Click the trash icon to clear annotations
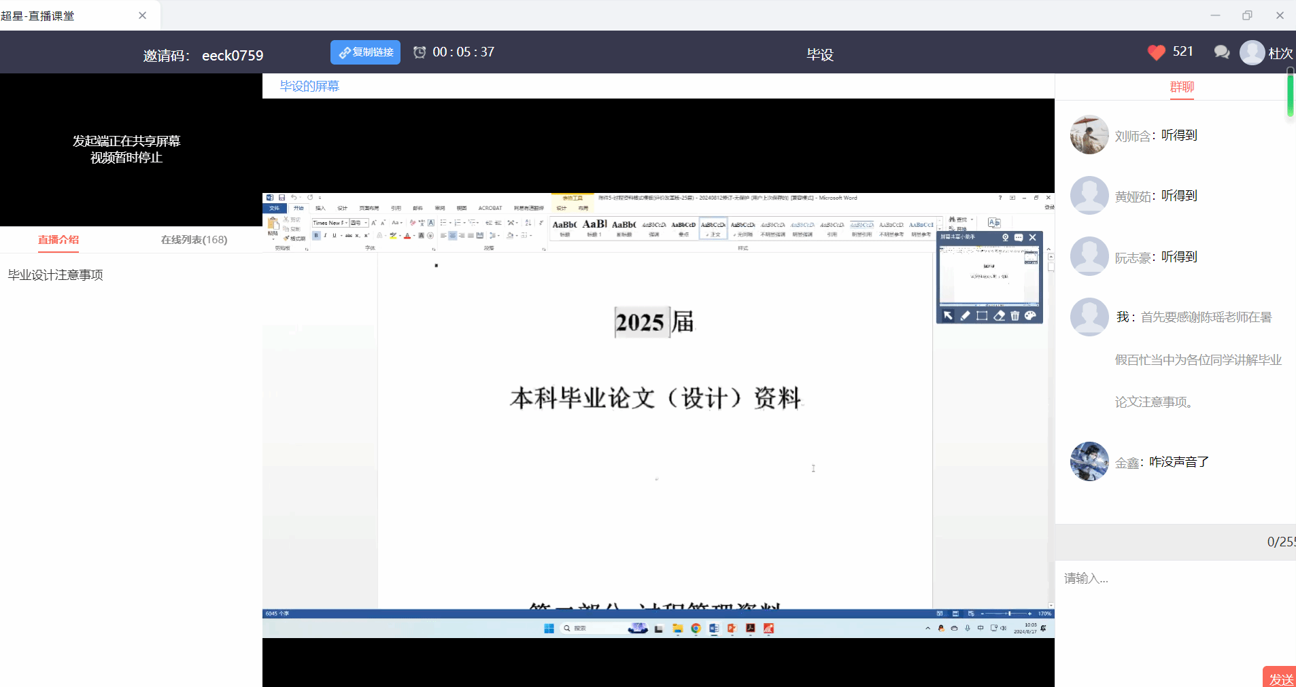The image size is (1296, 687). (x=1015, y=316)
